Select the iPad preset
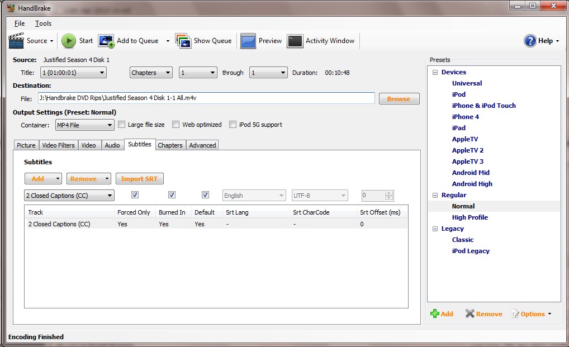Screen dimensions: 569x347 pyautogui.click(x=459, y=128)
